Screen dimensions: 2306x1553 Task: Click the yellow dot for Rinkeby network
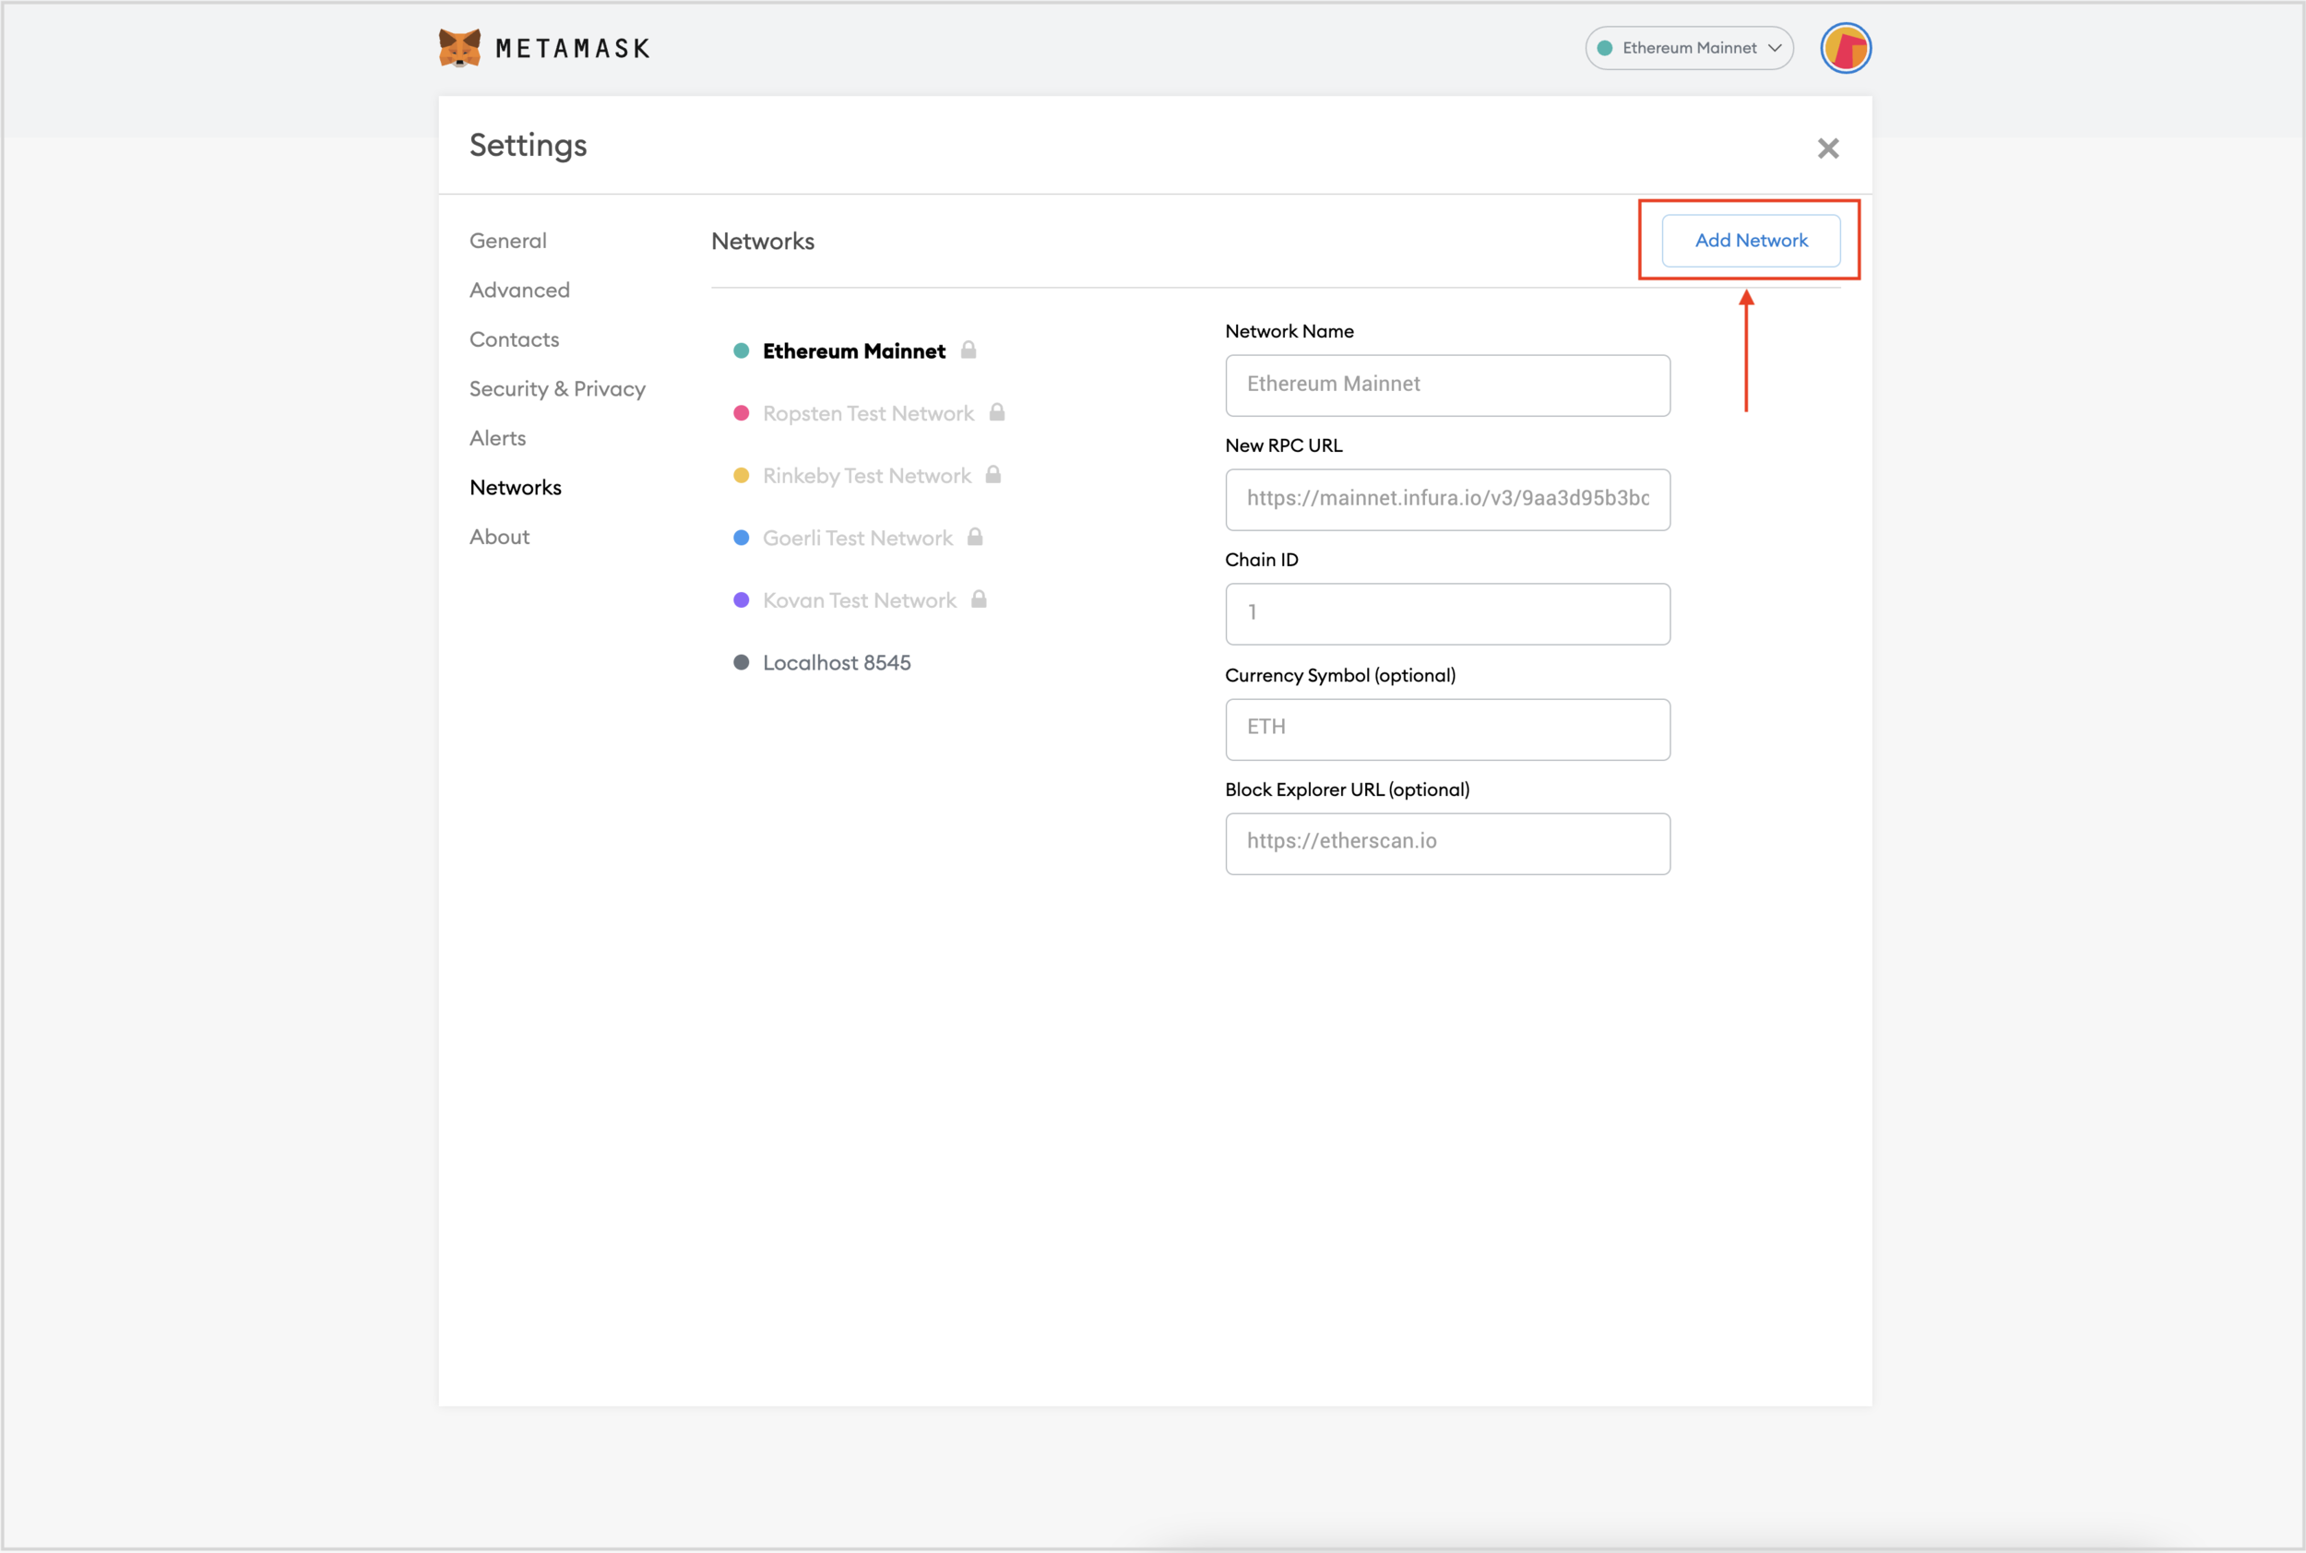(x=741, y=476)
